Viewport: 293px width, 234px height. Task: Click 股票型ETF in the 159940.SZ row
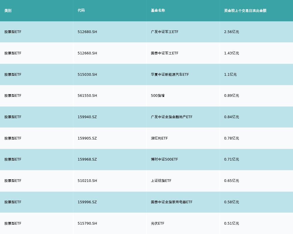point(13,117)
